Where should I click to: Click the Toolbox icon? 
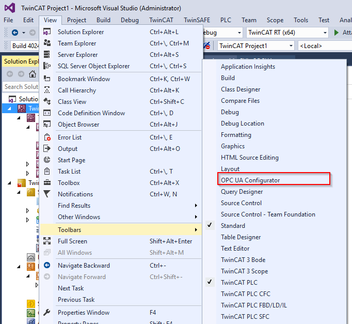tap(47, 182)
